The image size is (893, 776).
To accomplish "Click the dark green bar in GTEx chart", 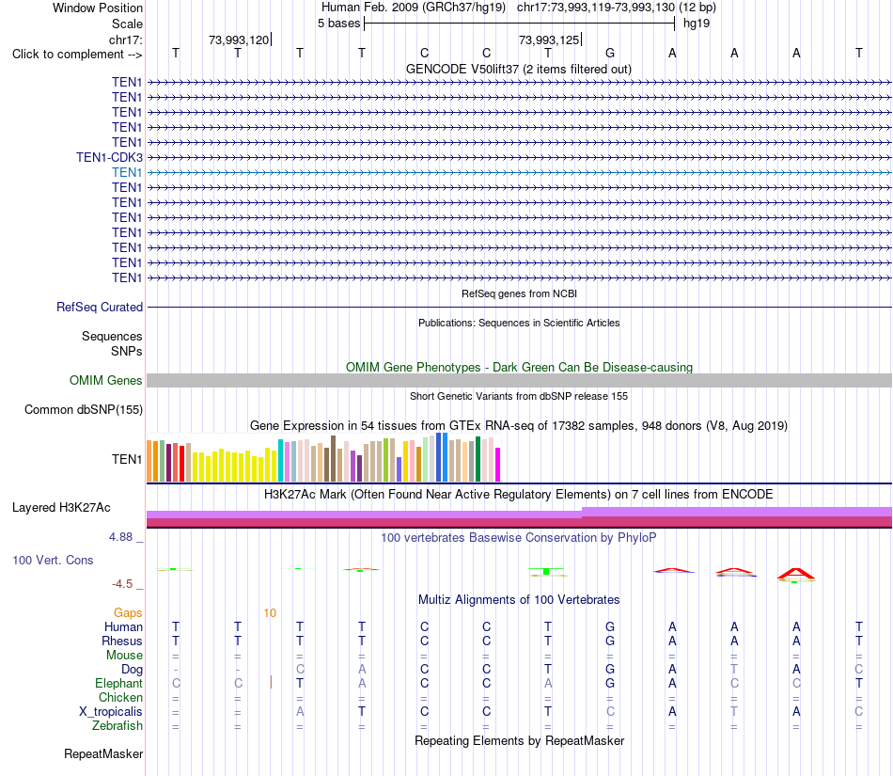I will [x=478, y=459].
